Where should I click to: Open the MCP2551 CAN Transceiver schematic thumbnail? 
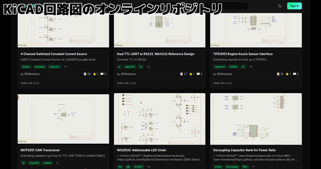[x=63, y=119]
